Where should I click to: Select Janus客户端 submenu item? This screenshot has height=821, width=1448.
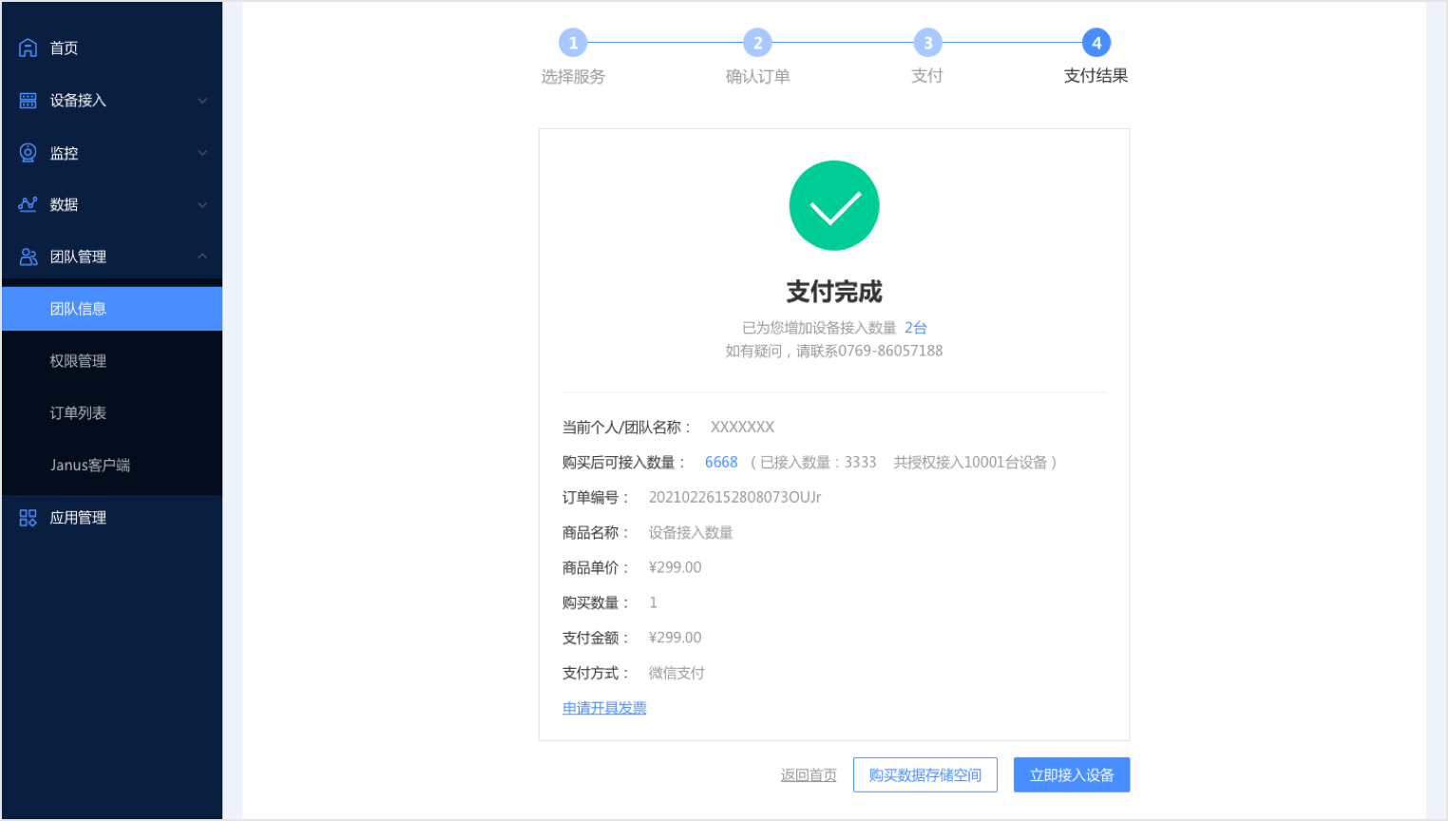pyautogui.click(x=90, y=466)
